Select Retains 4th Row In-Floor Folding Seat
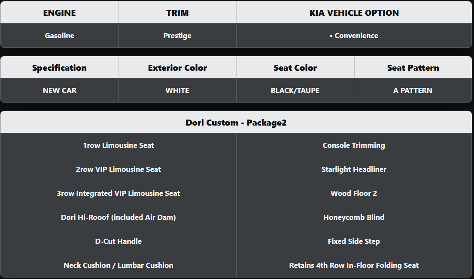Image resolution: width=474 pixels, height=279 pixels. tap(354, 265)
